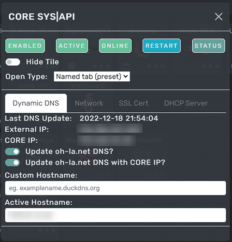Click the Active Hostname field

pyautogui.click(x=116, y=215)
